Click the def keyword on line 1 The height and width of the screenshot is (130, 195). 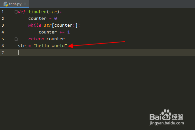pos(22,12)
